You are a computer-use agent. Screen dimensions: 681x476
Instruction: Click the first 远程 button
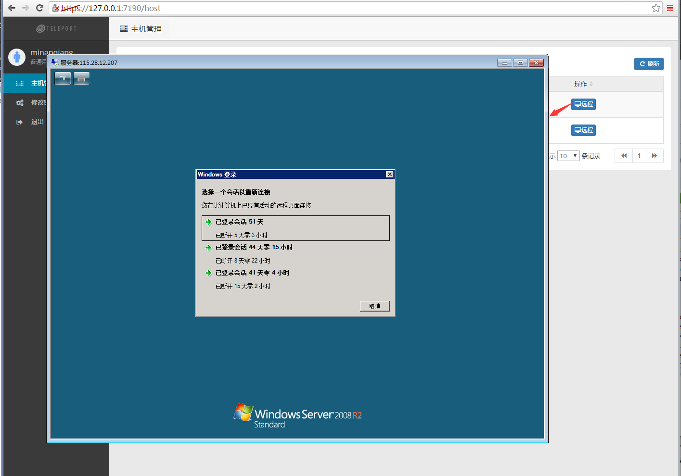click(583, 104)
